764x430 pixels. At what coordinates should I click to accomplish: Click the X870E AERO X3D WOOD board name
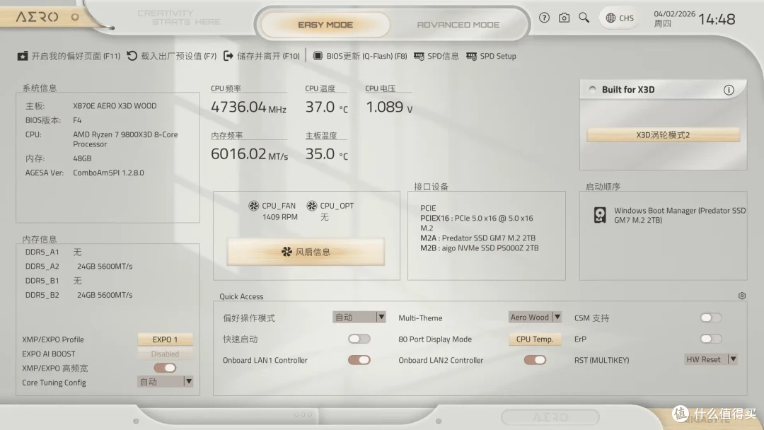pyautogui.click(x=115, y=105)
